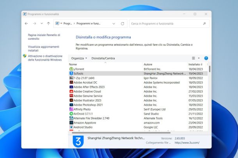
Task: Select Alternate File Shredder 2.740 entry
Action: pyautogui.click(x=91, y=118)
